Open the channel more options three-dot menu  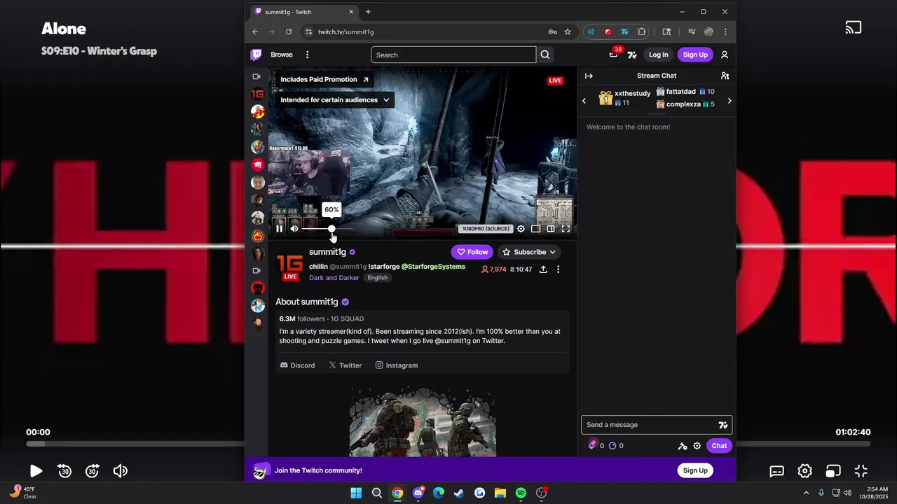click(x=558, y=269)
